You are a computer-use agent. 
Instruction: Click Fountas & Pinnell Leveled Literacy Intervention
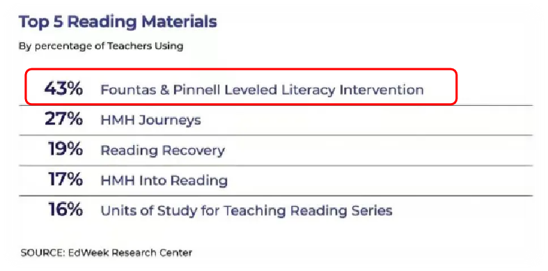(x=262, y=90)
